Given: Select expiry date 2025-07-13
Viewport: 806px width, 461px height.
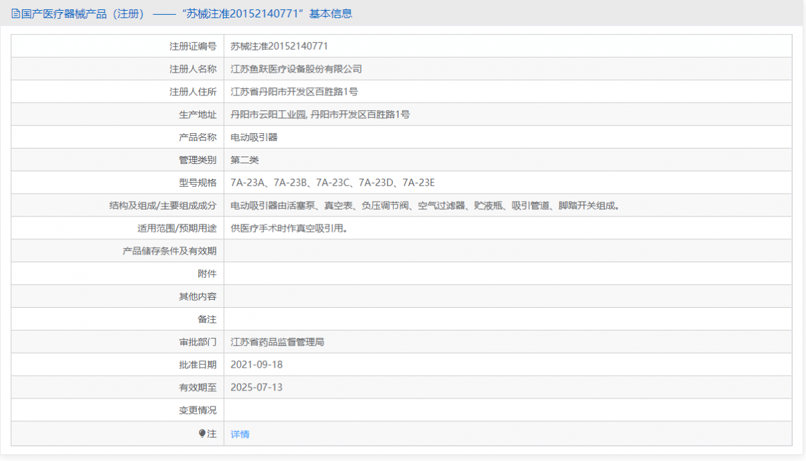Looking at the screenshot, I should click(257, 388).
